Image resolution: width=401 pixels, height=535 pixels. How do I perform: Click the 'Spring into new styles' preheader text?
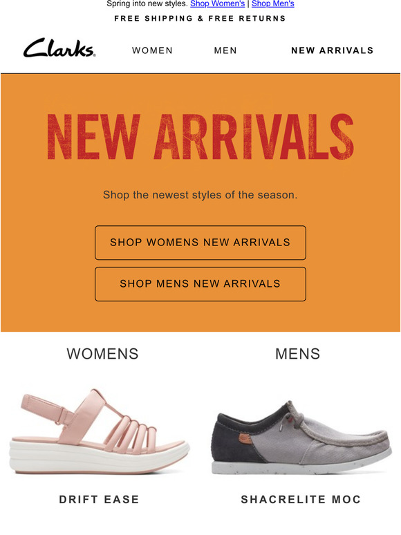[147, 3]
